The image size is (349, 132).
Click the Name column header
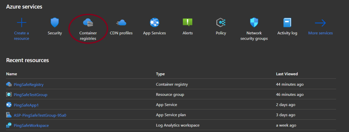(x=11, y=74)
